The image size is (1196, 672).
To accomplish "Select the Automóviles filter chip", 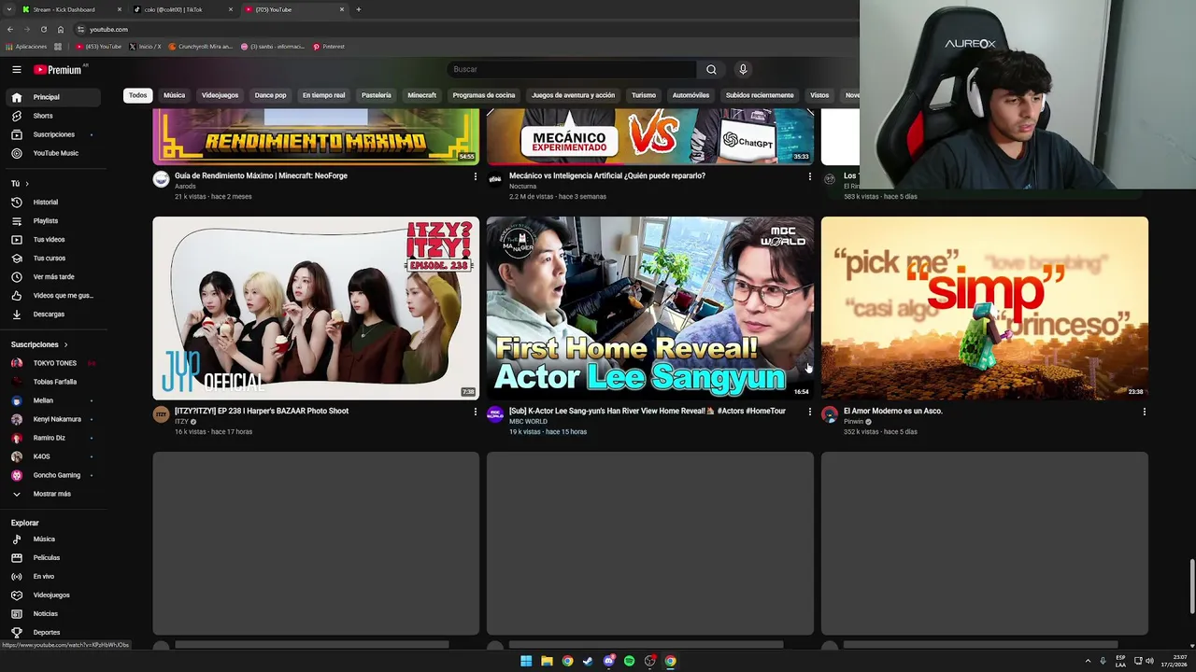I will [691, 95].
